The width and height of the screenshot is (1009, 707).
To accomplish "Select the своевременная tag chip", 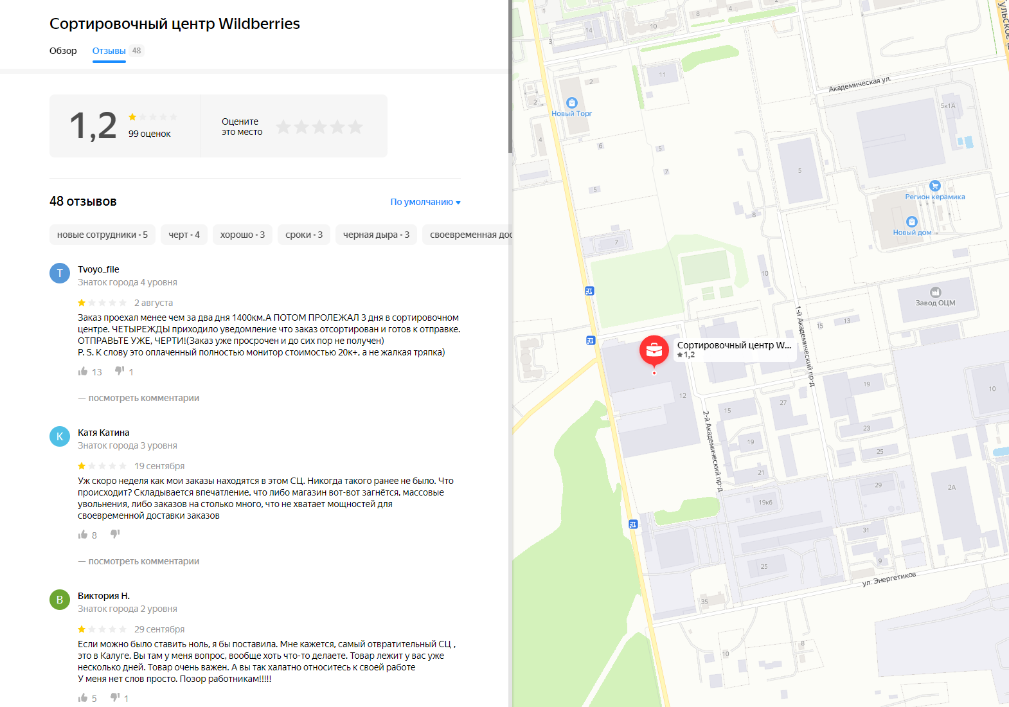I will [467, 235].
